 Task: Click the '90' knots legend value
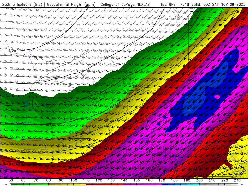pos(61,180)
